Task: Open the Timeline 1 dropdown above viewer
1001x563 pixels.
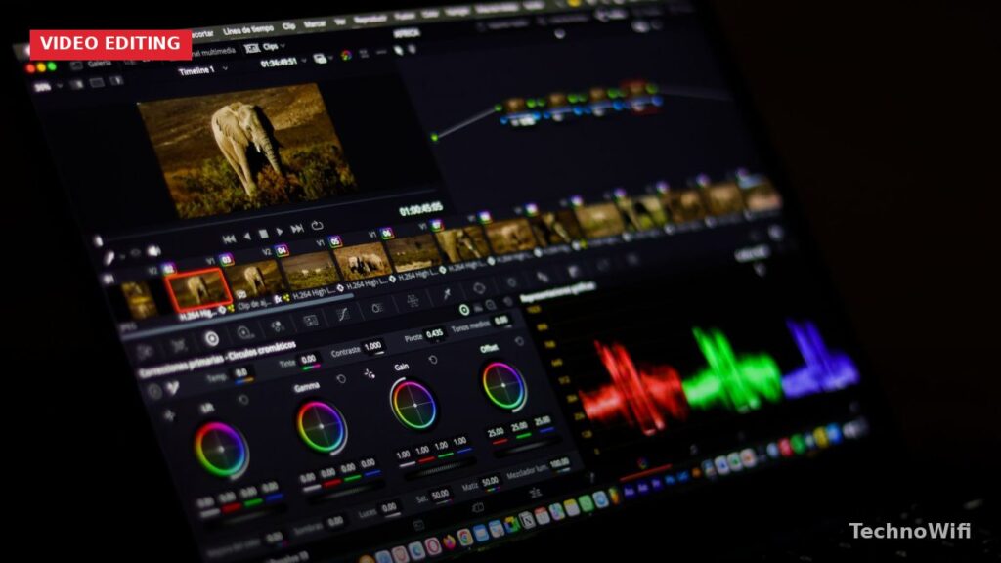Action: tap(203, 70)
